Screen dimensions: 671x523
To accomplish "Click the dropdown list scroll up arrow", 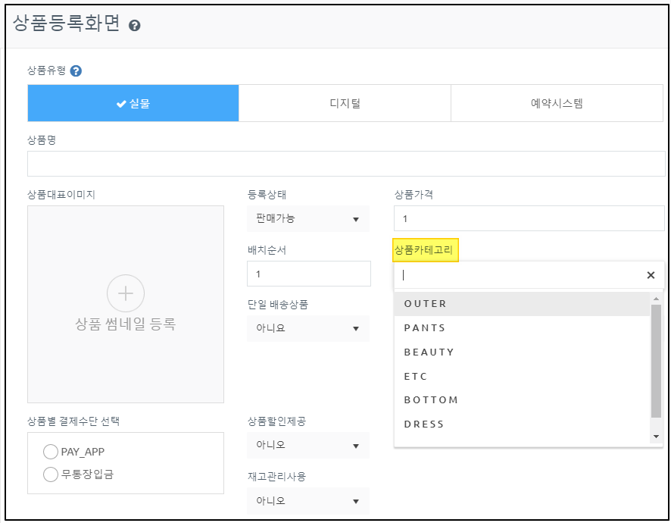I will [657, 299].
